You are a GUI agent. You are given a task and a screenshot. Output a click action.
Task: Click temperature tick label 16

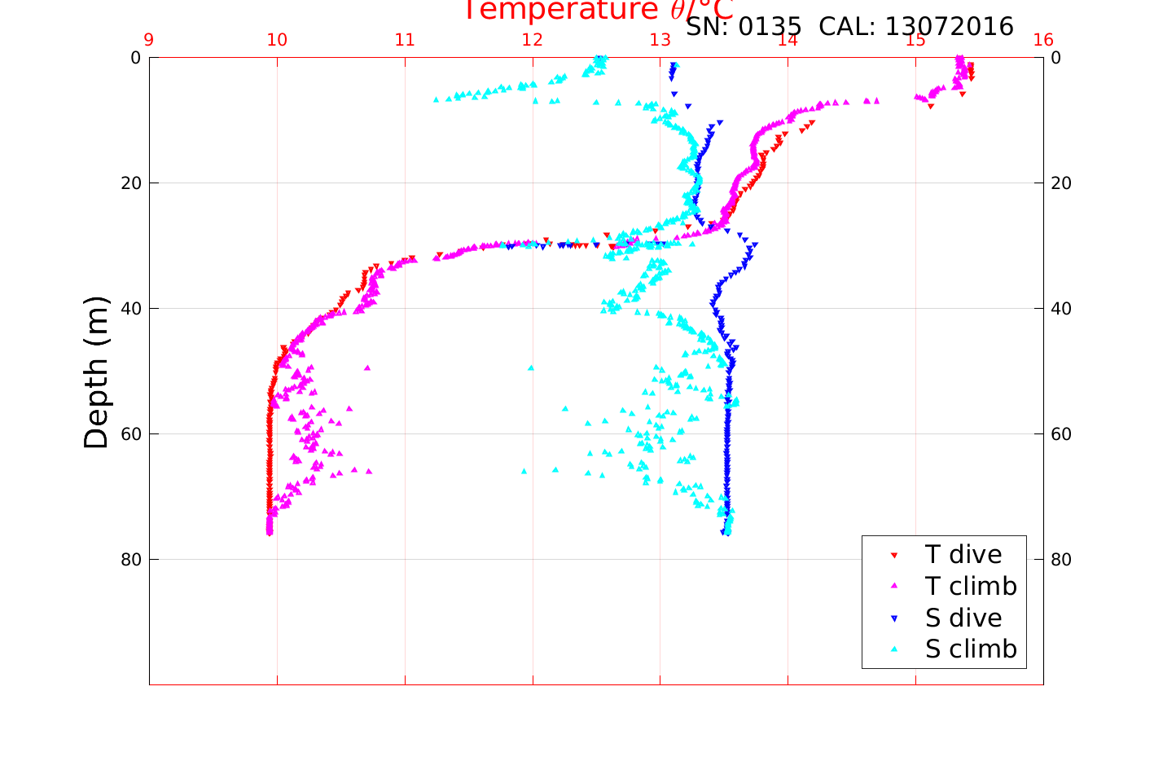[1043, 41]
